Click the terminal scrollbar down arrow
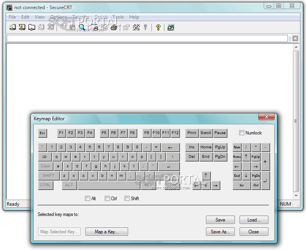Image resolution: width=306 pixels, height=250 pixels. click(296, 195)
